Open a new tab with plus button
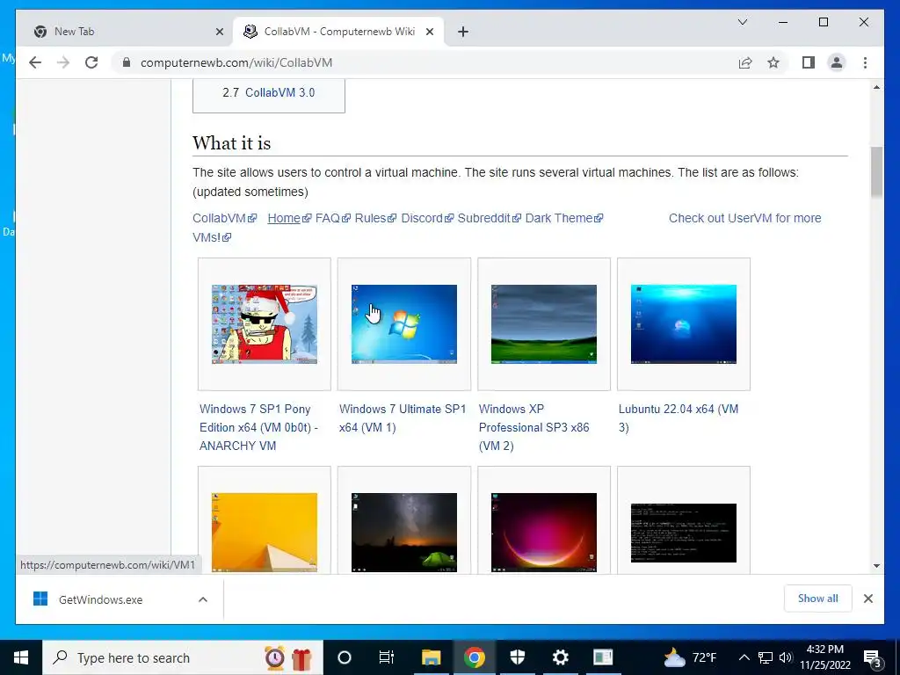The width and height of the screenshot is (900, 675). pyautogui.click(x=463, y=32)
